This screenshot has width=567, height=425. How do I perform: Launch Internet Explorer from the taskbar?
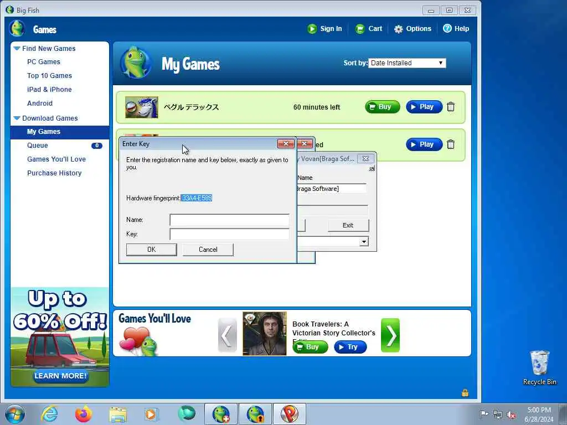point(49,414)
